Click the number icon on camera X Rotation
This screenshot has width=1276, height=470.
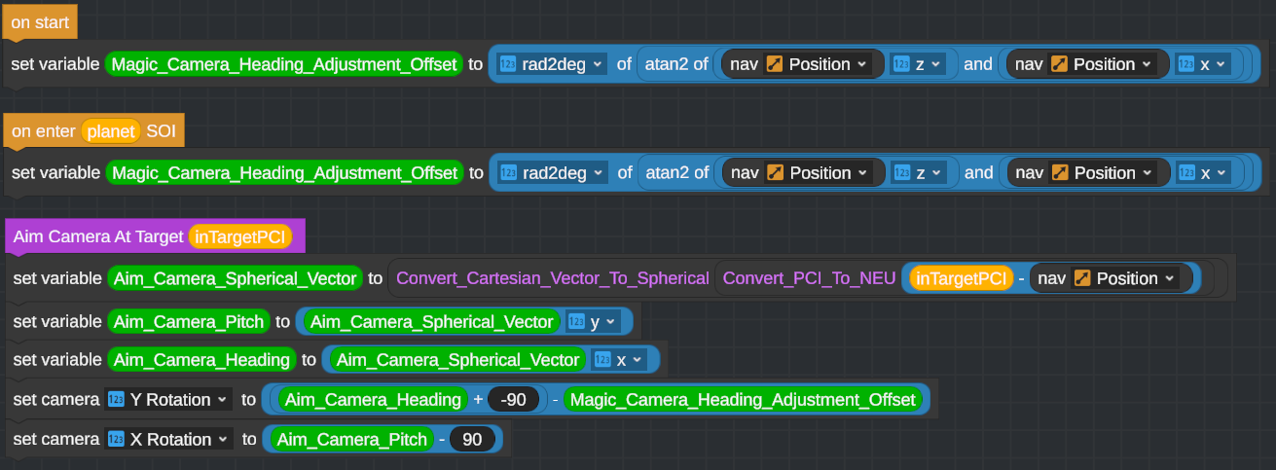(x=116, y=440)
